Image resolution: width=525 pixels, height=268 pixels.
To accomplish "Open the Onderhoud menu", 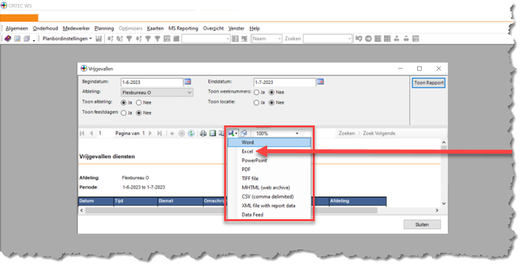I will pos(45,28).
